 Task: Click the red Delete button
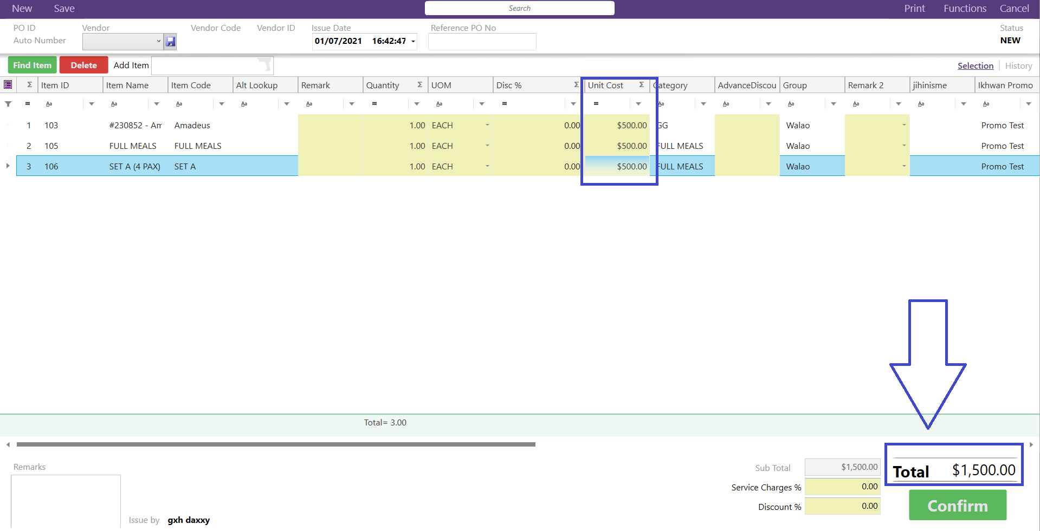[83, 65]
